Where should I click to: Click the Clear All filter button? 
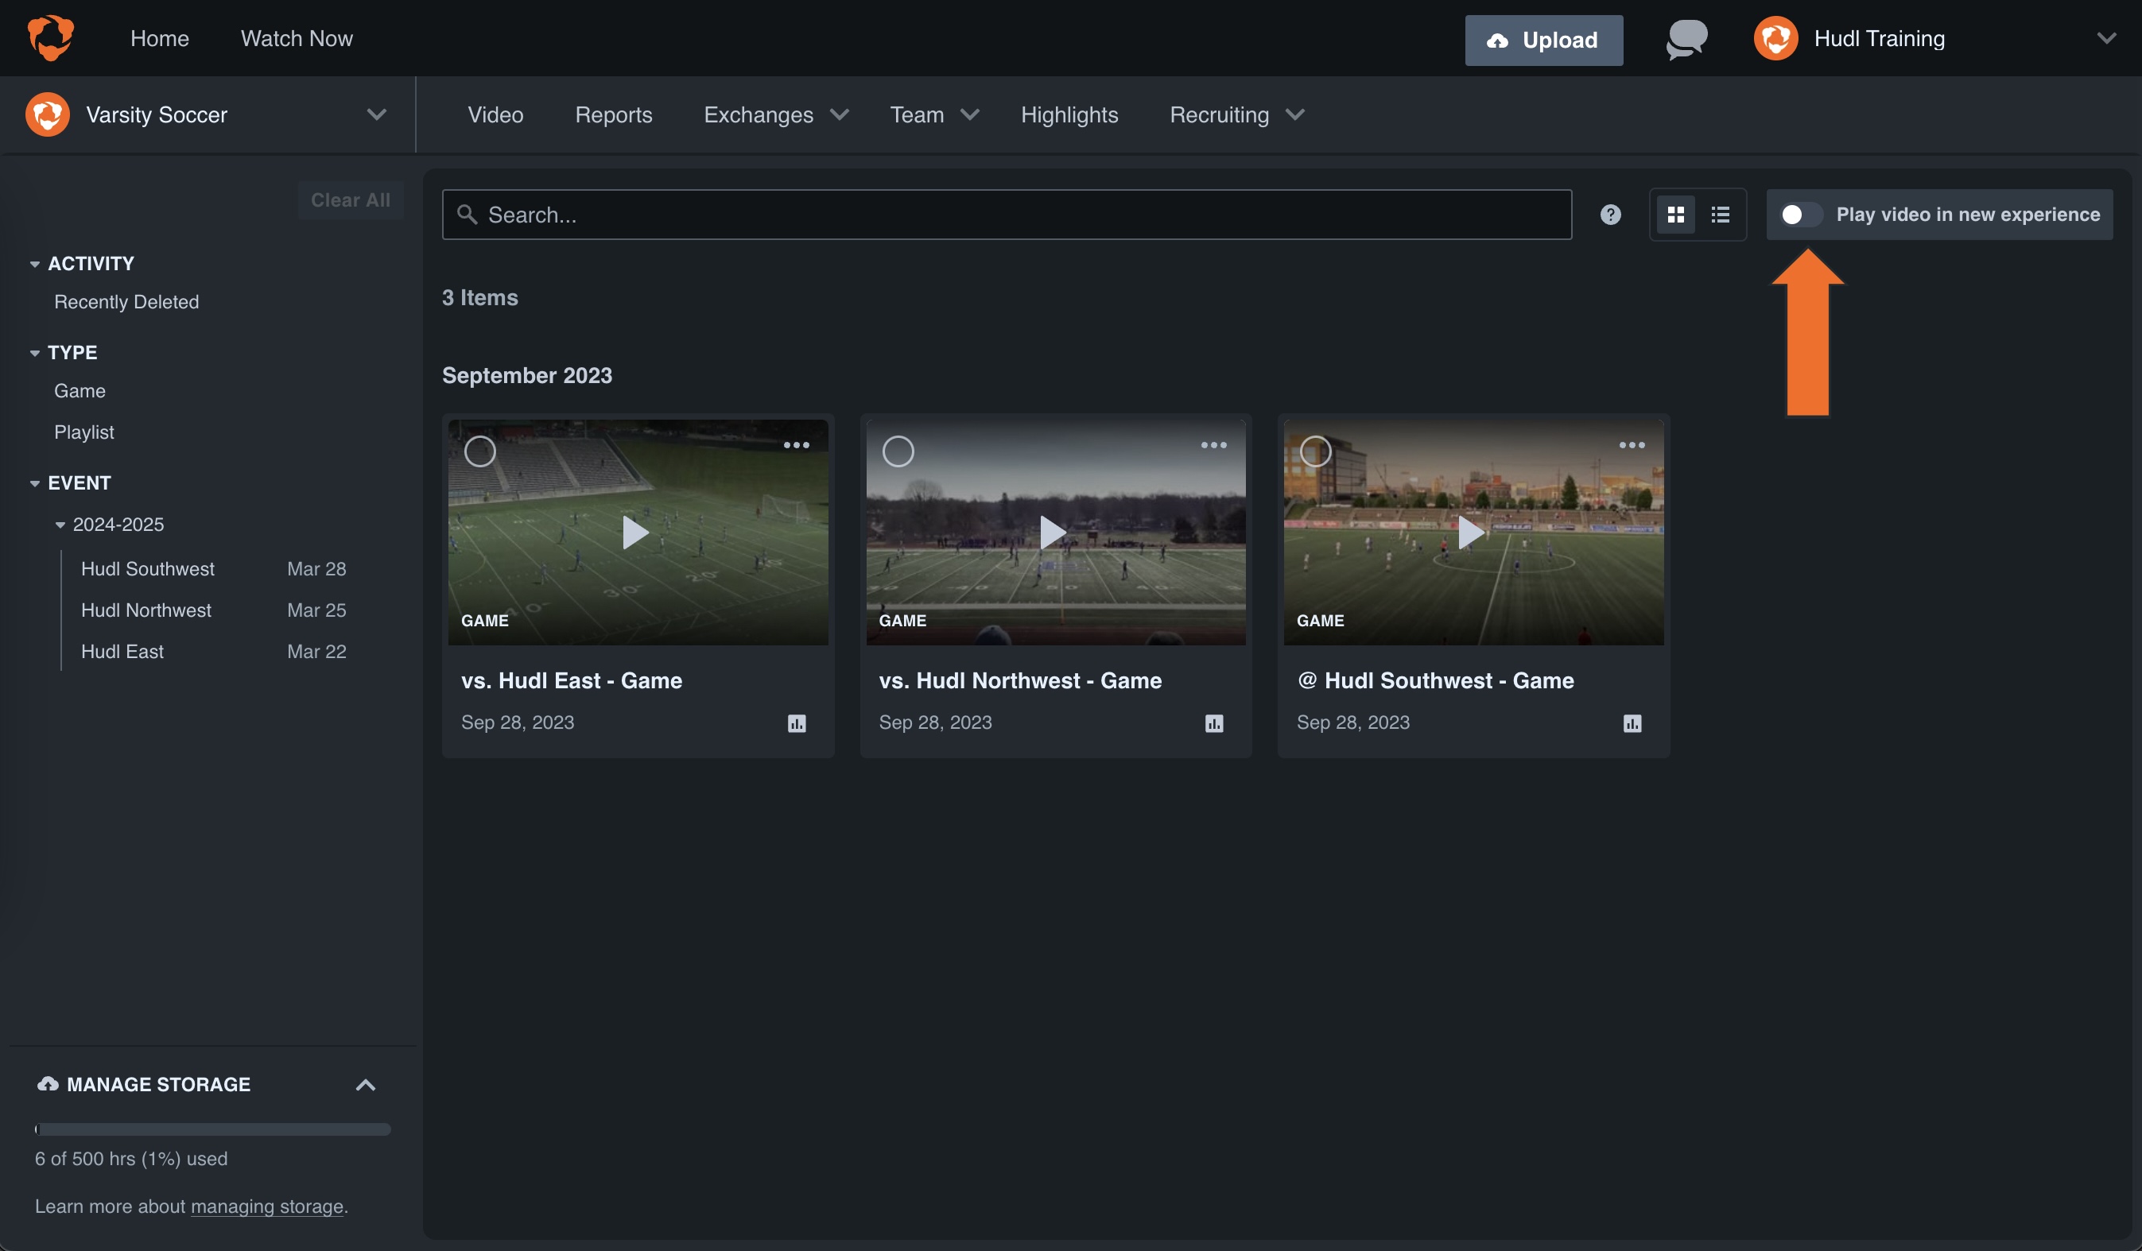(x=349, y=199)
